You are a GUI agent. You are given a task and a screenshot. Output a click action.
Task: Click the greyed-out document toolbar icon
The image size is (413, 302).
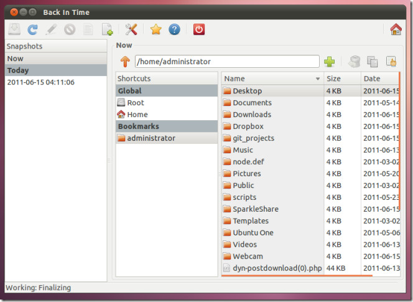[88, 29]
